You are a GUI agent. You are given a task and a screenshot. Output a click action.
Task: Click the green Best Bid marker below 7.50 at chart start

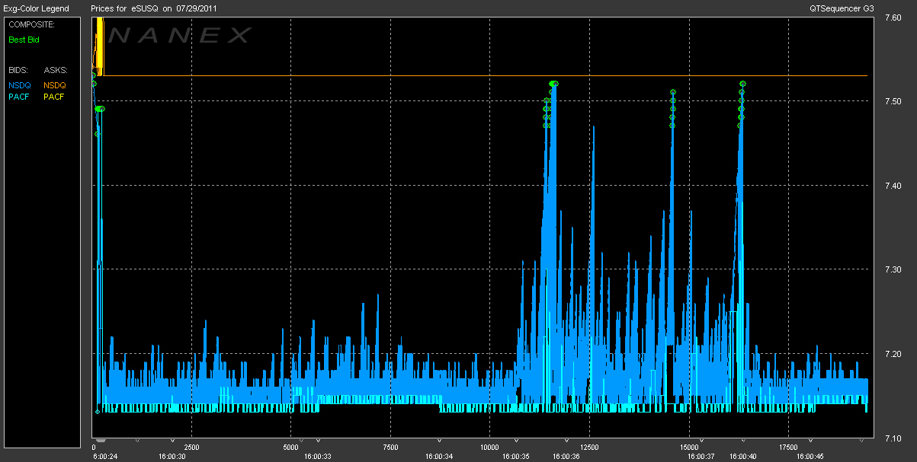[99, 109]
